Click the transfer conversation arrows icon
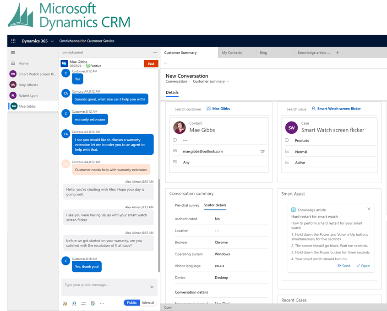Viewport: 387px width, 311px height. coord(83,304)
